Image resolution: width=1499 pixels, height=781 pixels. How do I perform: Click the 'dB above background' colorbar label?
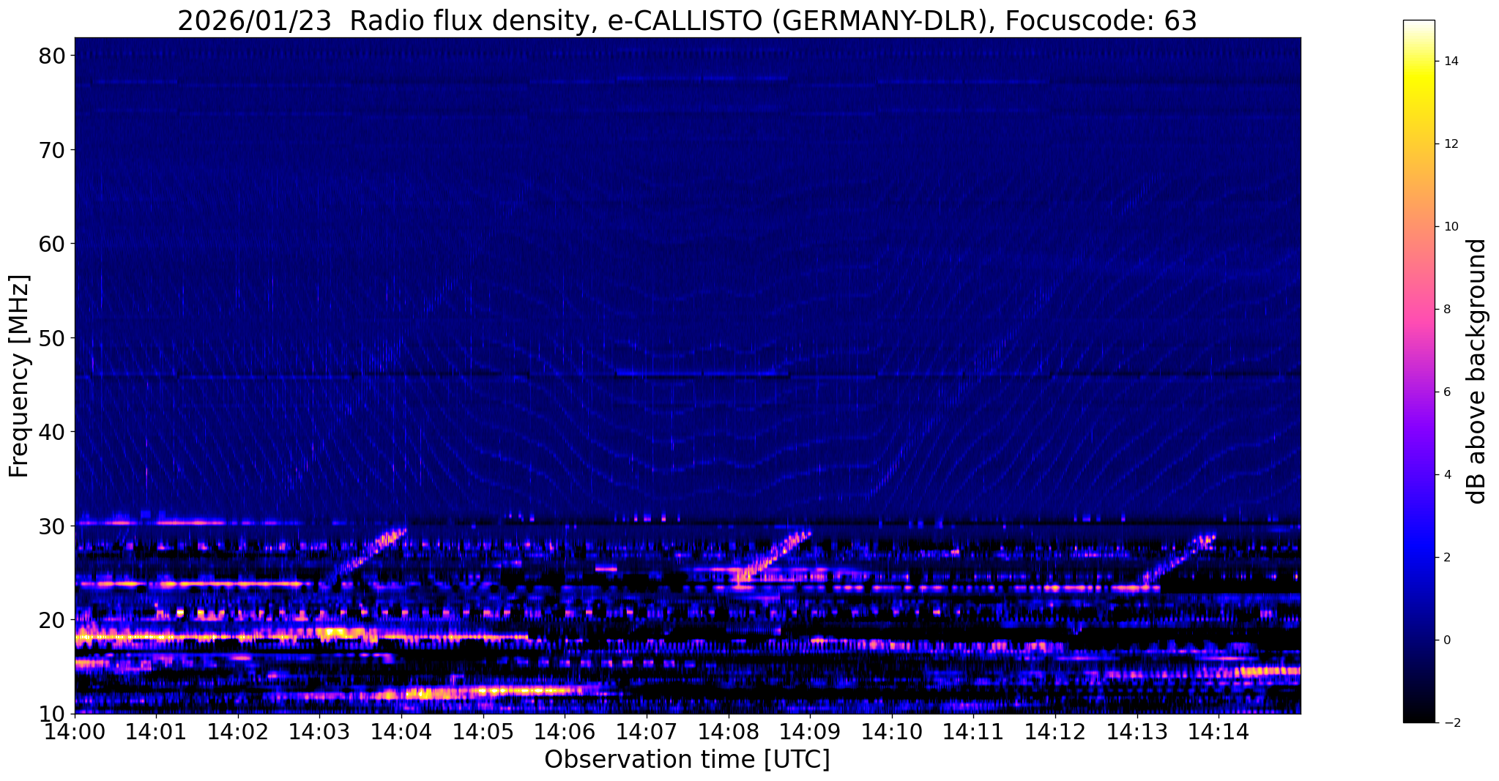click(1477, 371)
